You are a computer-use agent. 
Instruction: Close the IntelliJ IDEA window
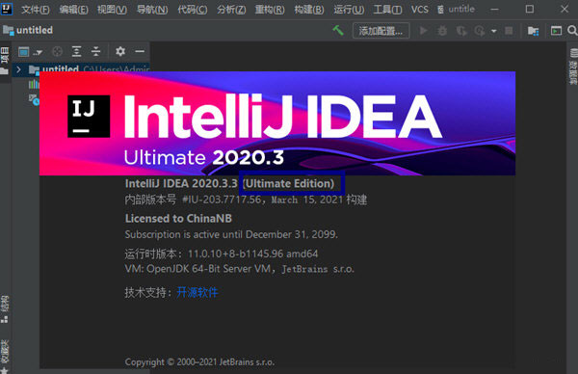pyautogui.click(x=565, y=10)
